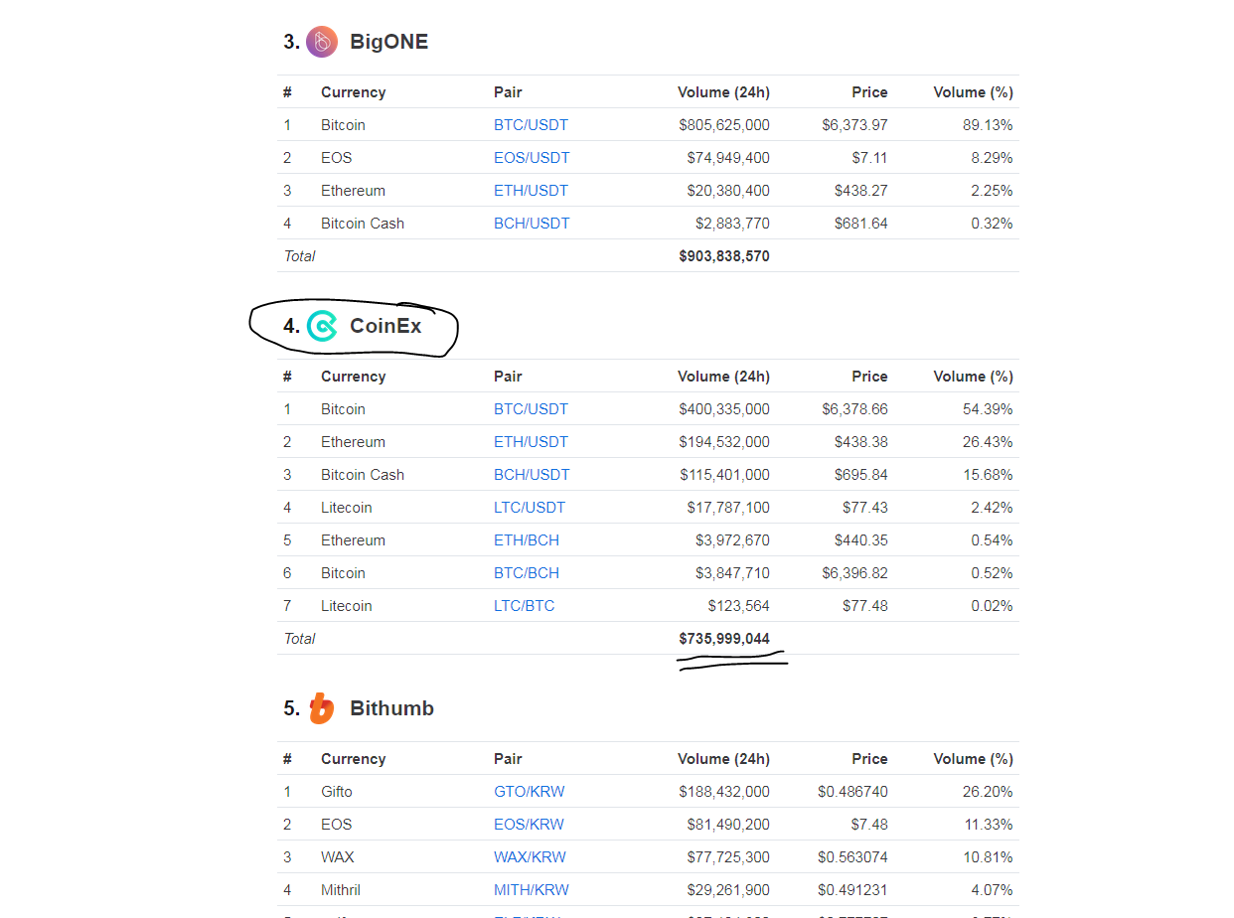
Task: Select the LTC/USDT pair link
Action: coord(530,508)
